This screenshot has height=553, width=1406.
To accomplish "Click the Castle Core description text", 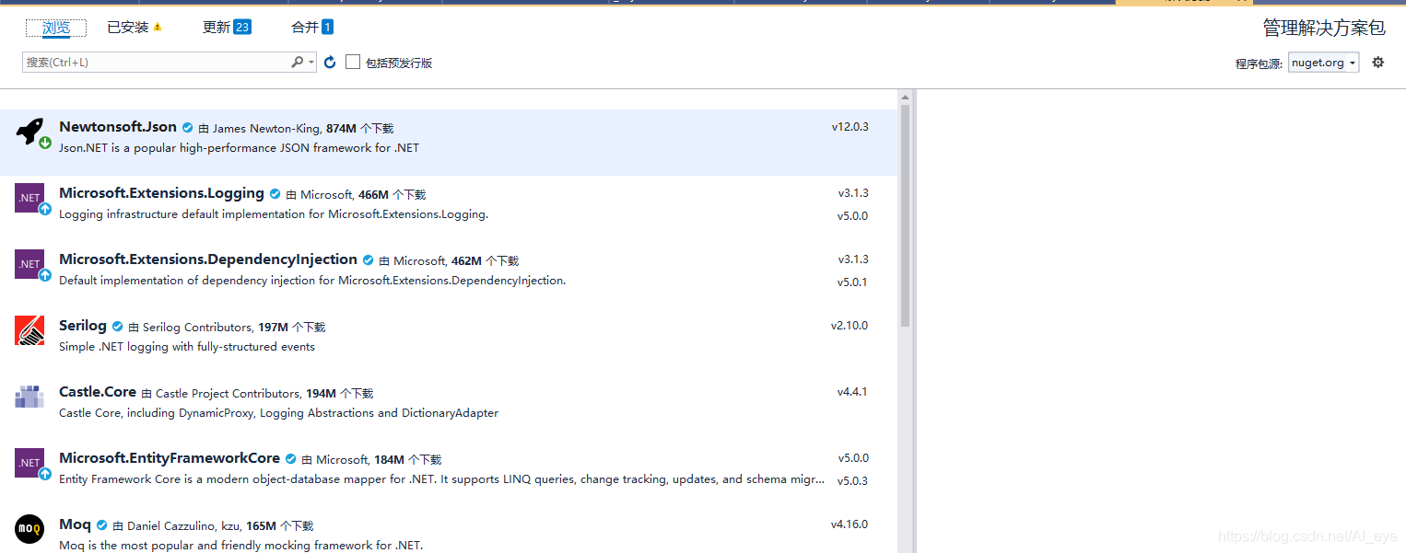I will pyautogui.click(x=278, y=413).
